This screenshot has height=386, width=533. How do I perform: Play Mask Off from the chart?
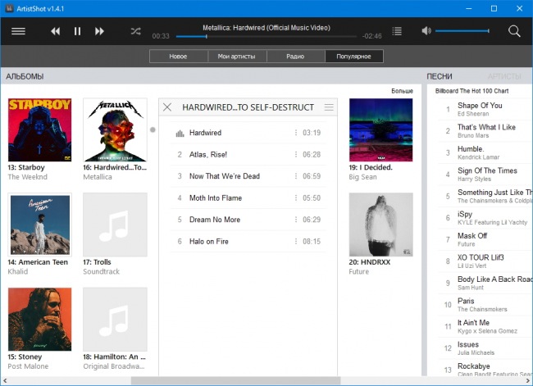click(485, 239)
